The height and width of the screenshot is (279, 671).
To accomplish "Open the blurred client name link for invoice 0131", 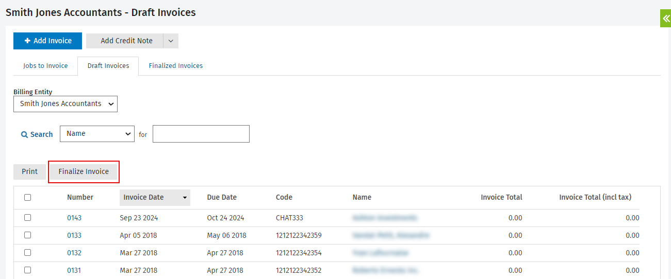I will (x=386, y=270).
